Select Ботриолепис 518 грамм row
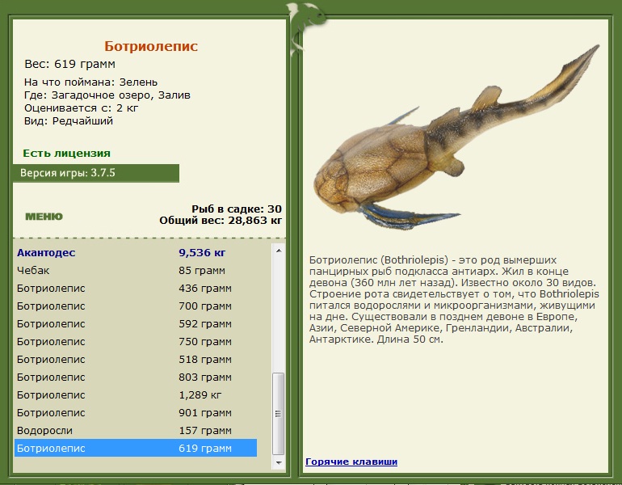Viewport: 622px width, 485px height. (x=136, y=359)
